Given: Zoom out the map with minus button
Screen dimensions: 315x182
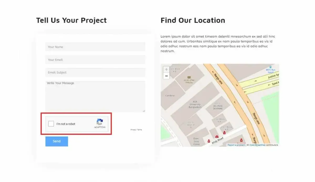Looking at the screenshot, I should [166, 76].
